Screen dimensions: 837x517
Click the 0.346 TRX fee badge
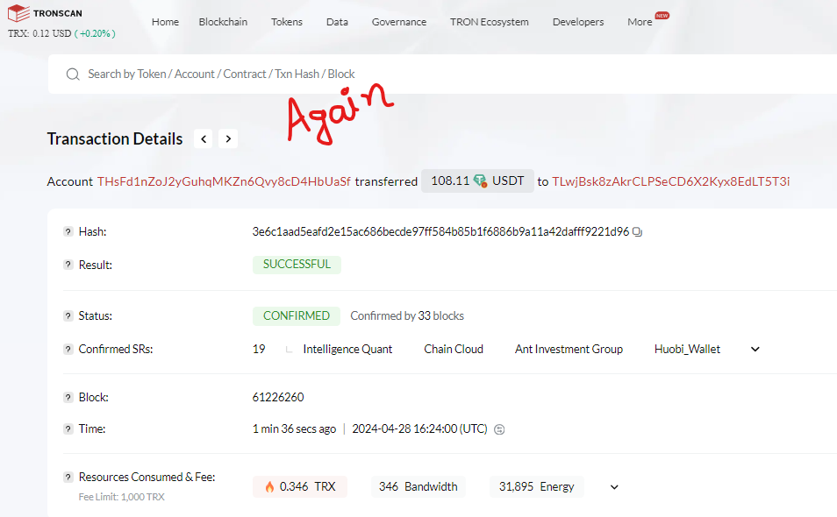pyautogui.click(x=300, y=487)
